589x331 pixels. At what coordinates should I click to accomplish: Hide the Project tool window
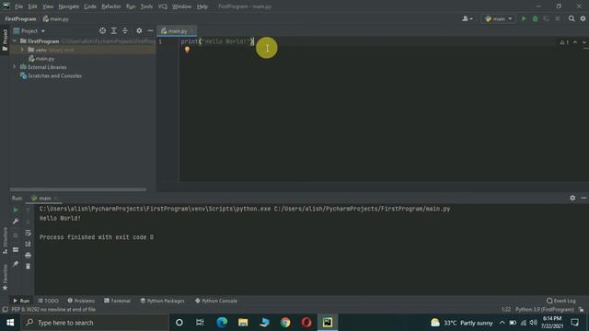[150, 30]
